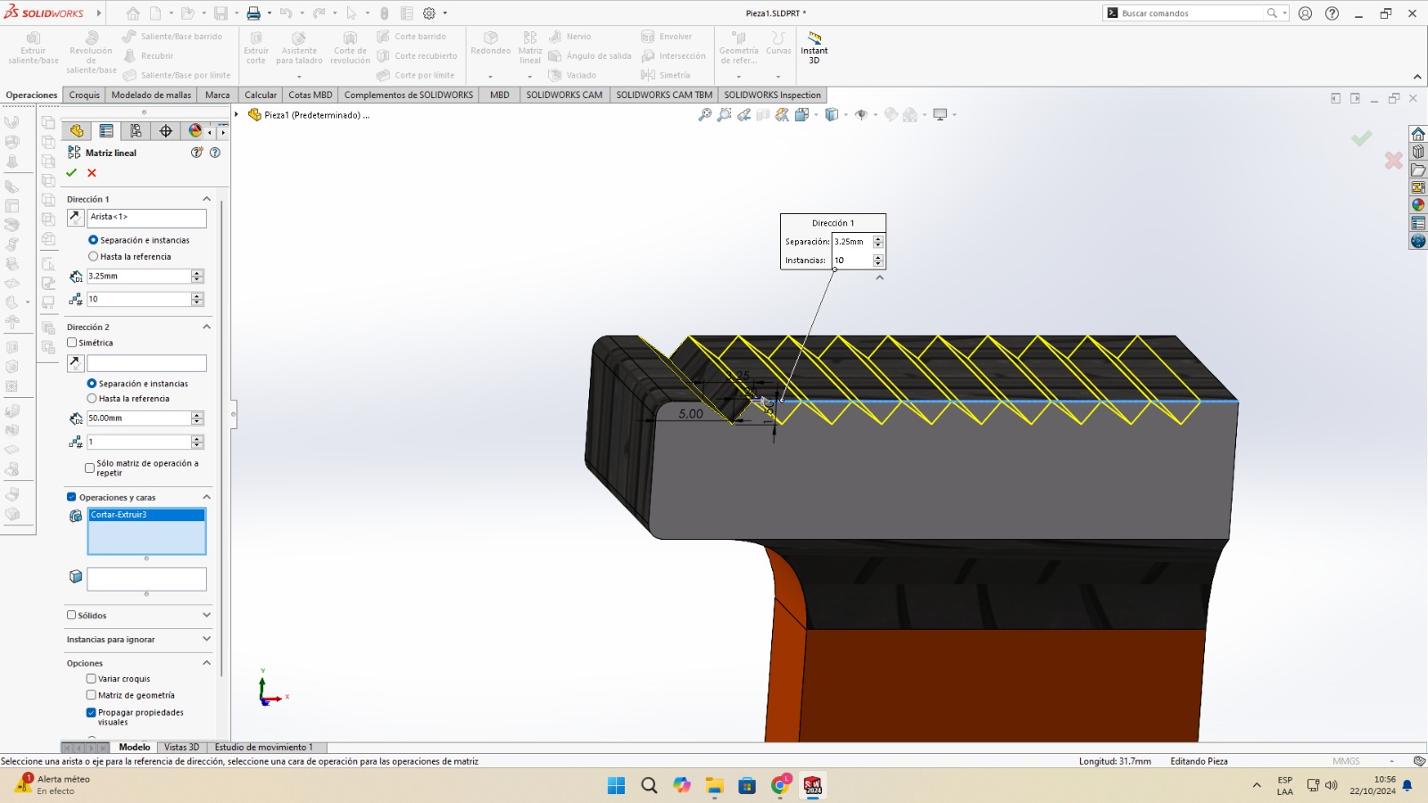
Task: Select Cortar-Extruir3 in the features list
Action: click(x=119, y=515)
